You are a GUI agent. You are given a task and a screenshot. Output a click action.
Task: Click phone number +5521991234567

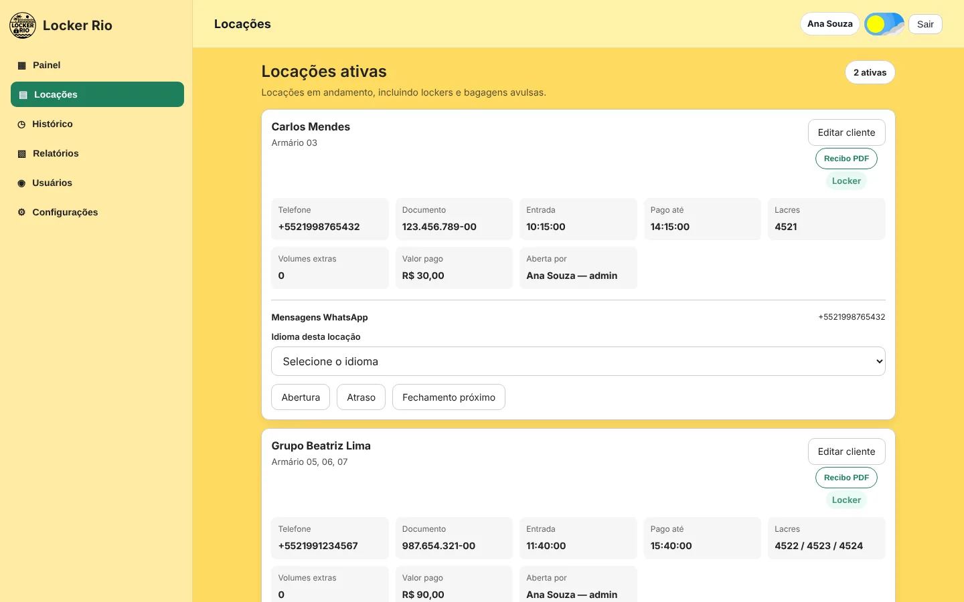[318, 546]
